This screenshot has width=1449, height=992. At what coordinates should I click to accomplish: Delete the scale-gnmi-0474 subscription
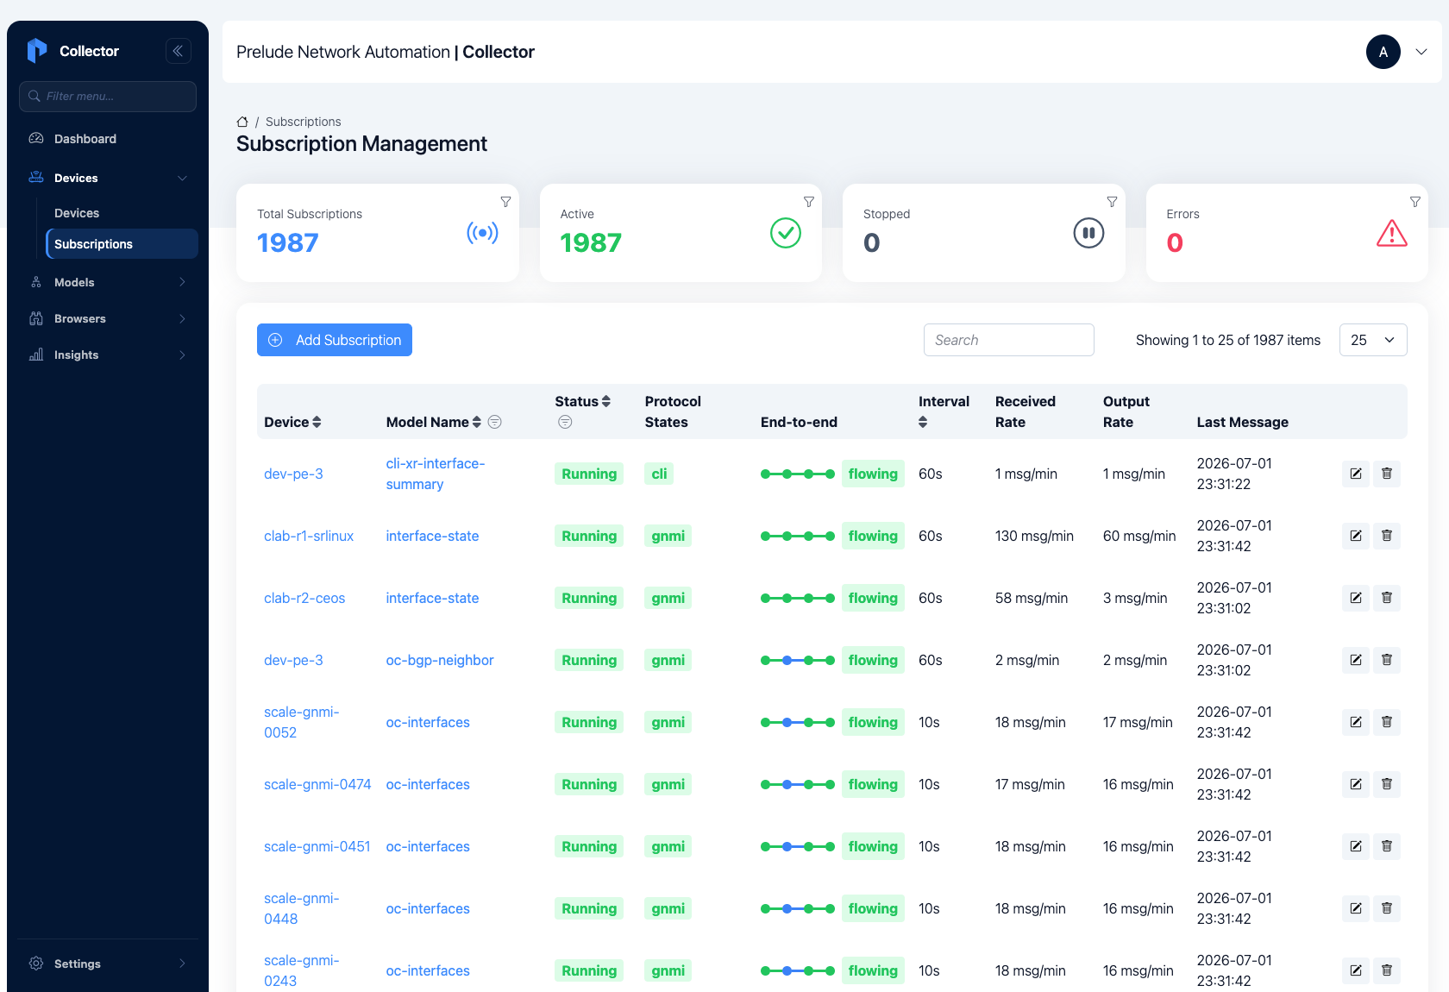coord(1387,784)
